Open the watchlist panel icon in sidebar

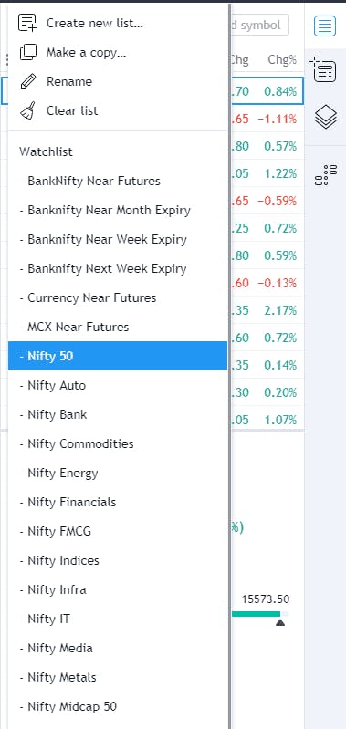[325, 26]
